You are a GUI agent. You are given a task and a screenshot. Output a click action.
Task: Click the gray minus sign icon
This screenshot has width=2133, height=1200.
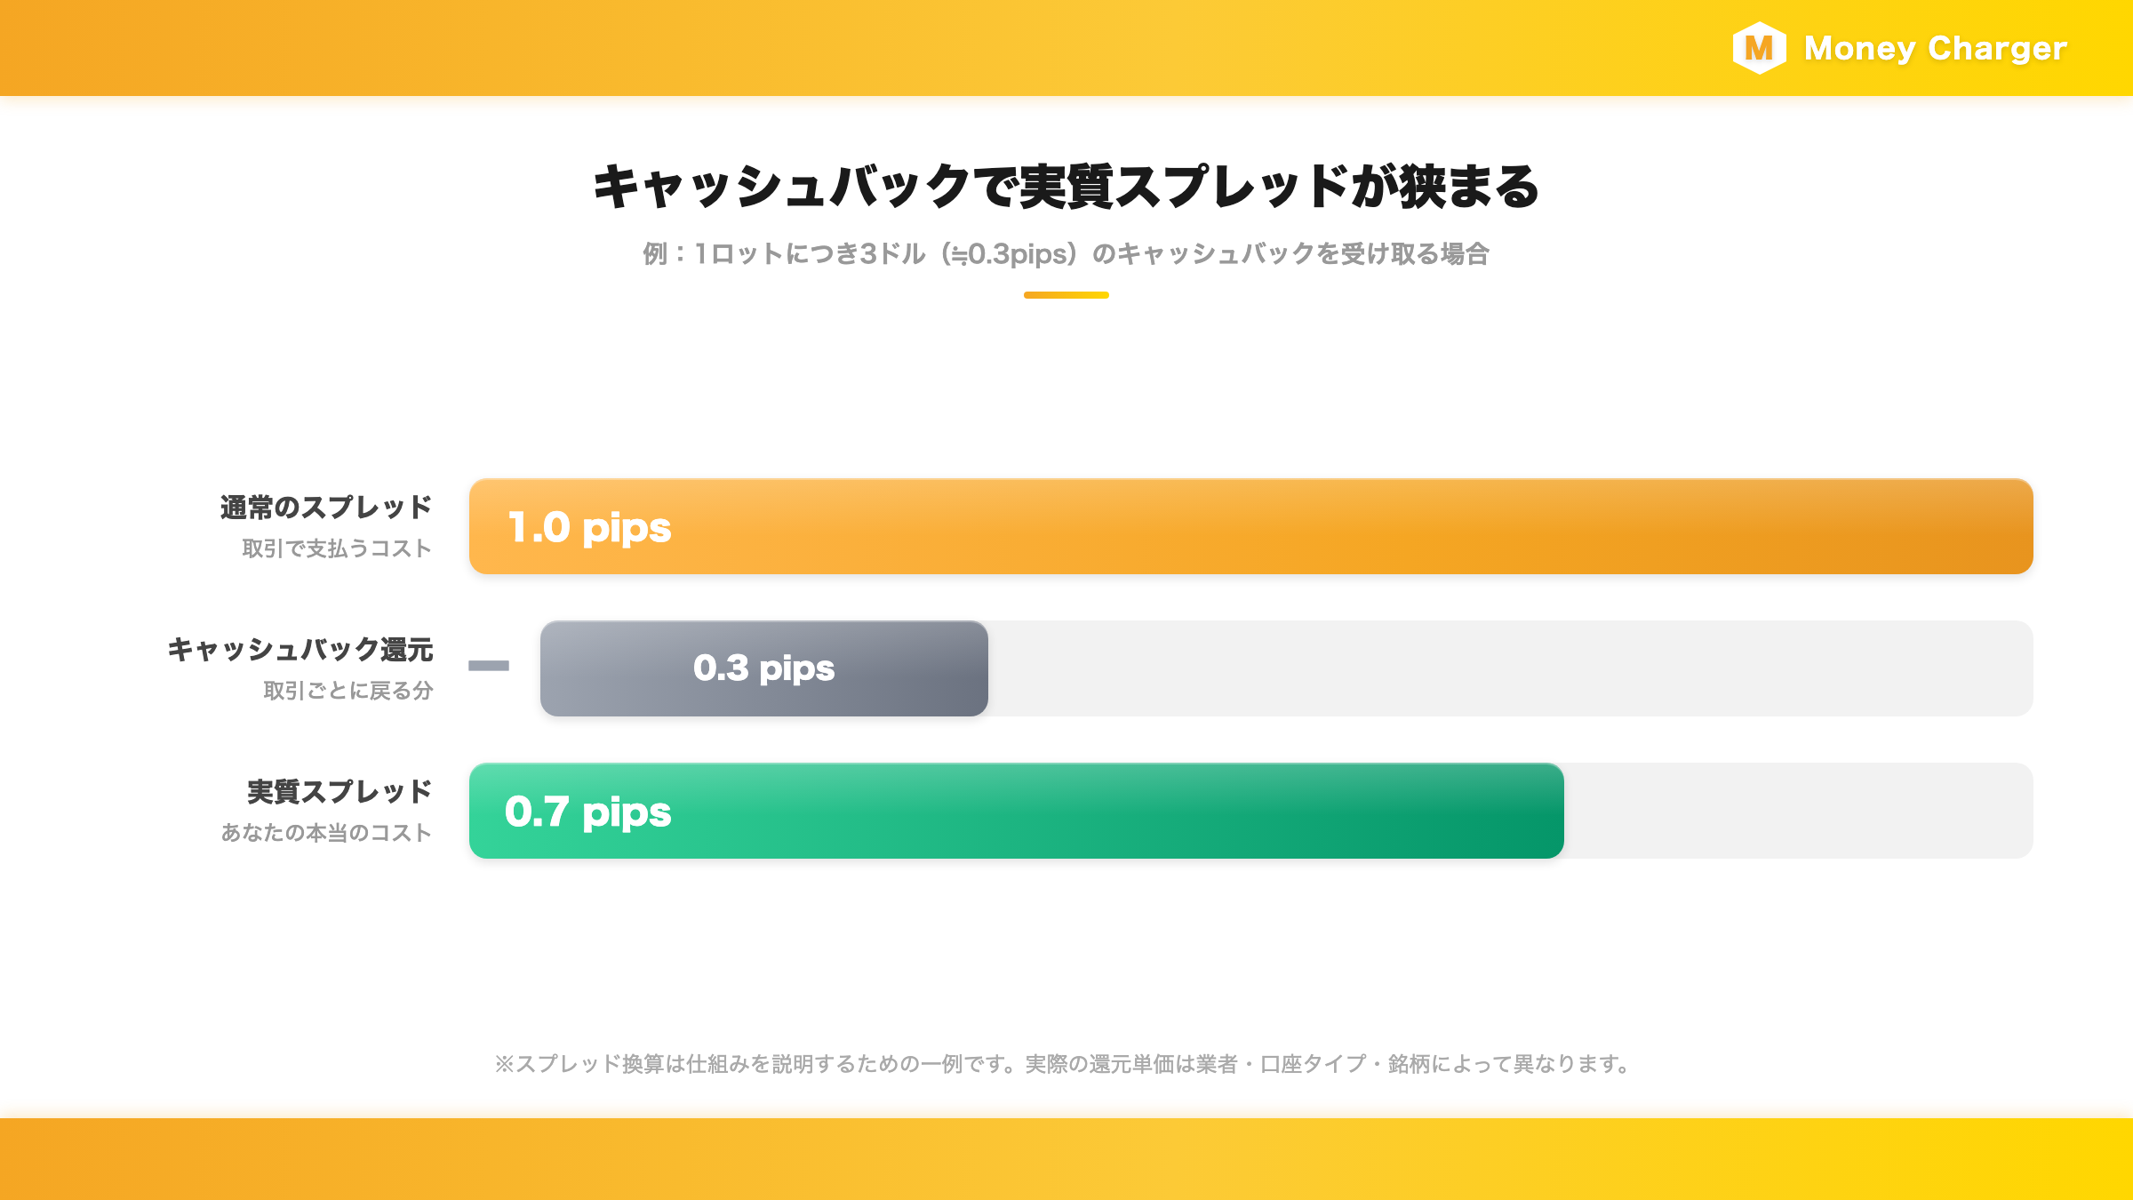tap(489, 666)
